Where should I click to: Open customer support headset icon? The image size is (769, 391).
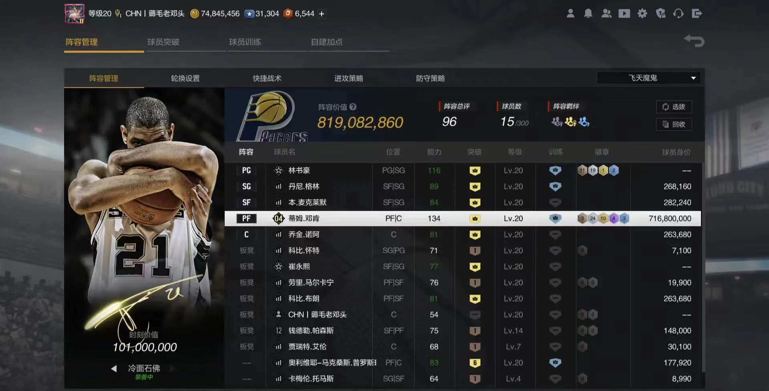click(678, 14)
